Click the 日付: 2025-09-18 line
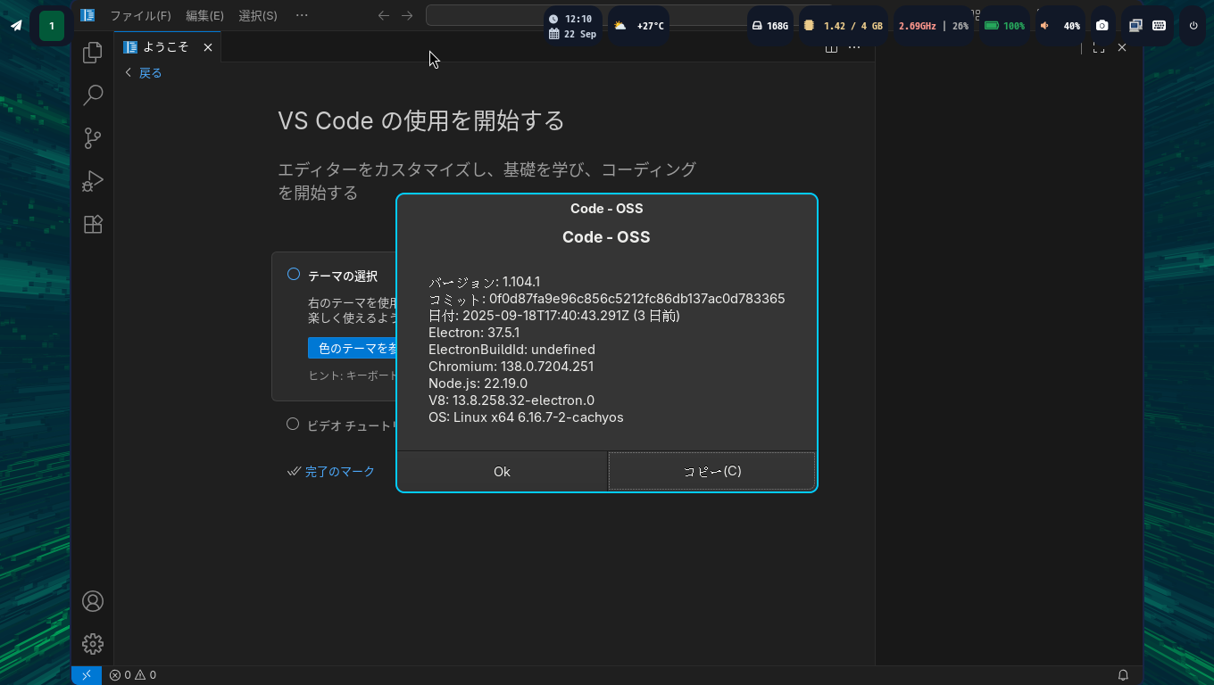The image size is (1214, 685). pyautogui.click(x=554, y=316)
